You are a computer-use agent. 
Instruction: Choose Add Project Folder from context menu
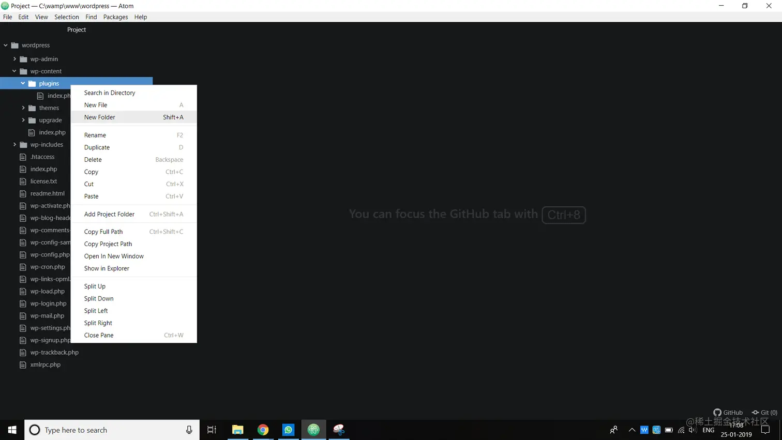click(133, 214)
